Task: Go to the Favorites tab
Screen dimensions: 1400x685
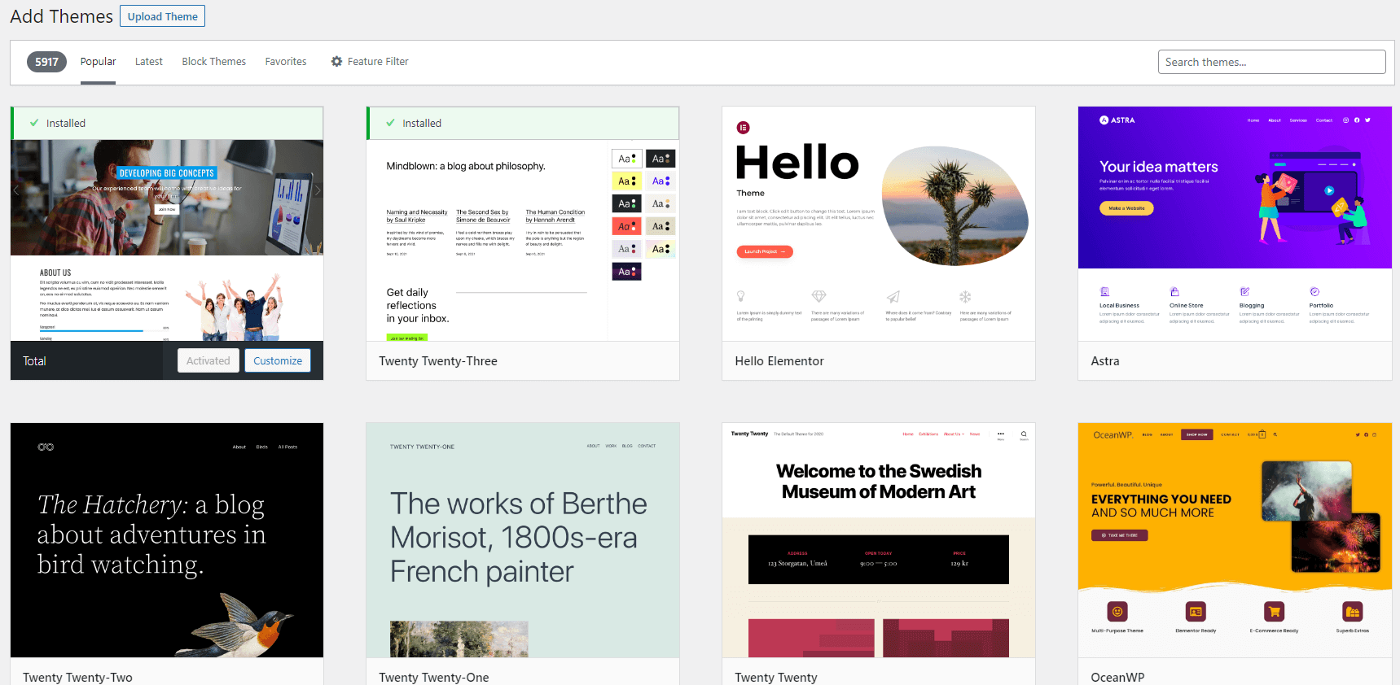Action: (x=286, y=62)
